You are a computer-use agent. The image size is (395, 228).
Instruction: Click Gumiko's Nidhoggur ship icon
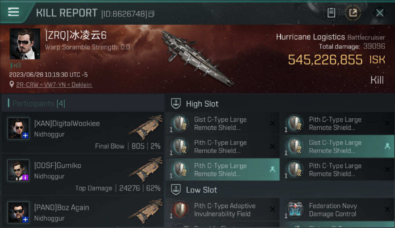tap(145, 170)
